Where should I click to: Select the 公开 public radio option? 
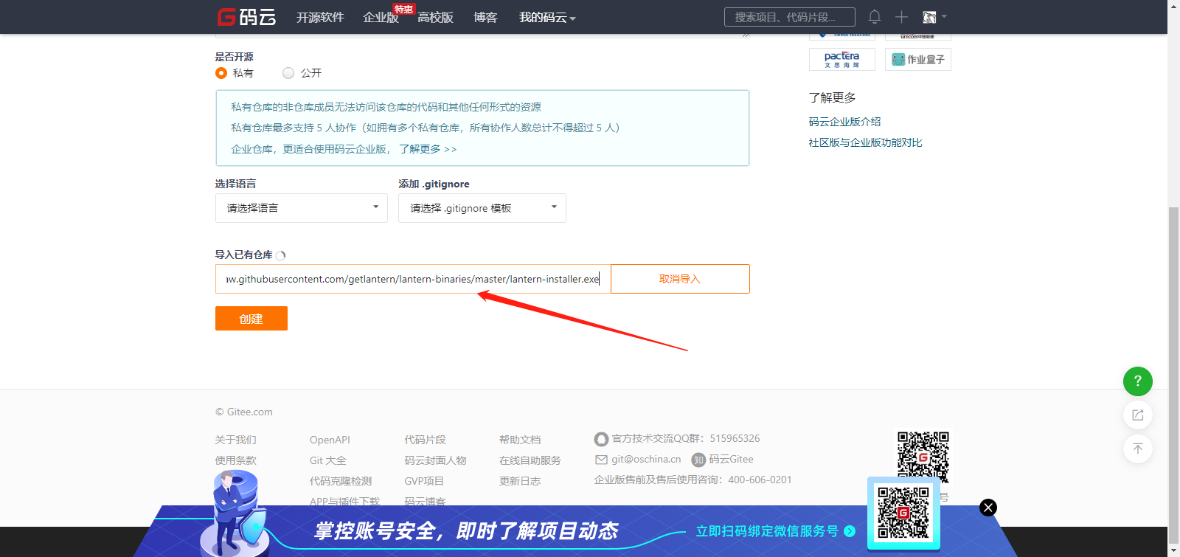click(288, 73)
